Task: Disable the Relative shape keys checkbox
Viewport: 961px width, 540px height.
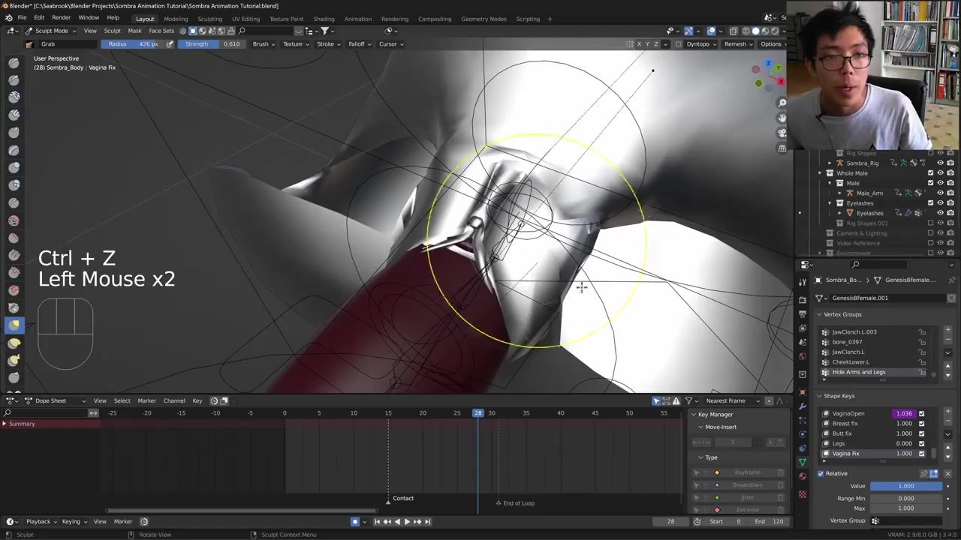Action: tap(821, 473)
